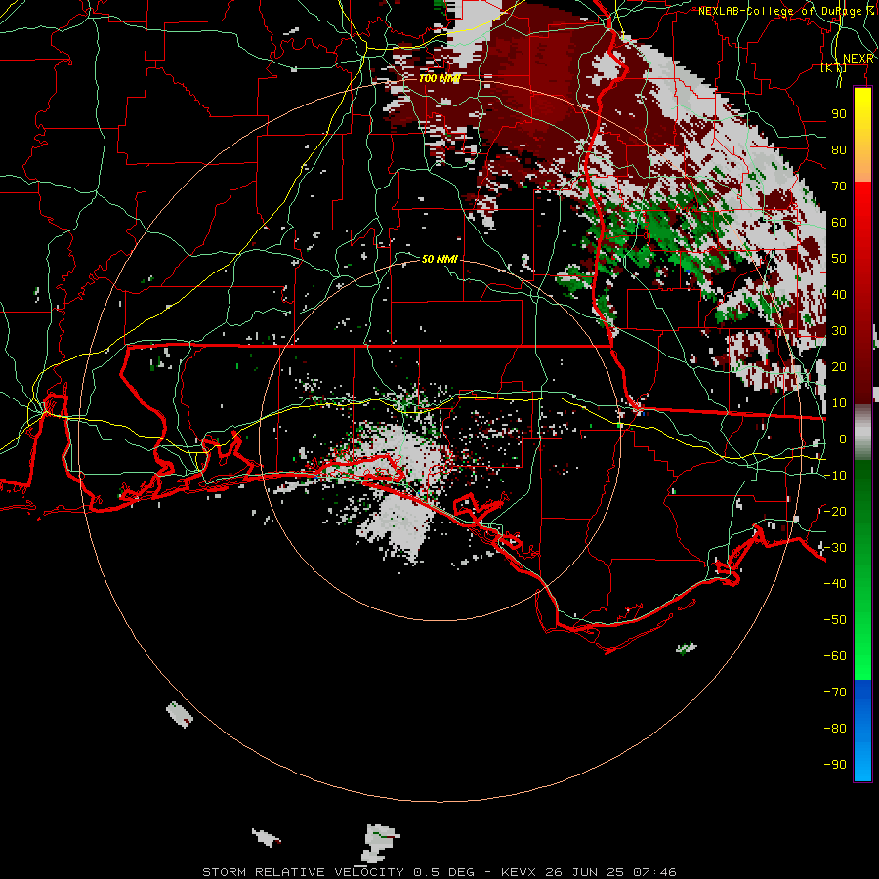Click the 60 value on velocity scale
This screenshot has height=879, width=879.
839,222
